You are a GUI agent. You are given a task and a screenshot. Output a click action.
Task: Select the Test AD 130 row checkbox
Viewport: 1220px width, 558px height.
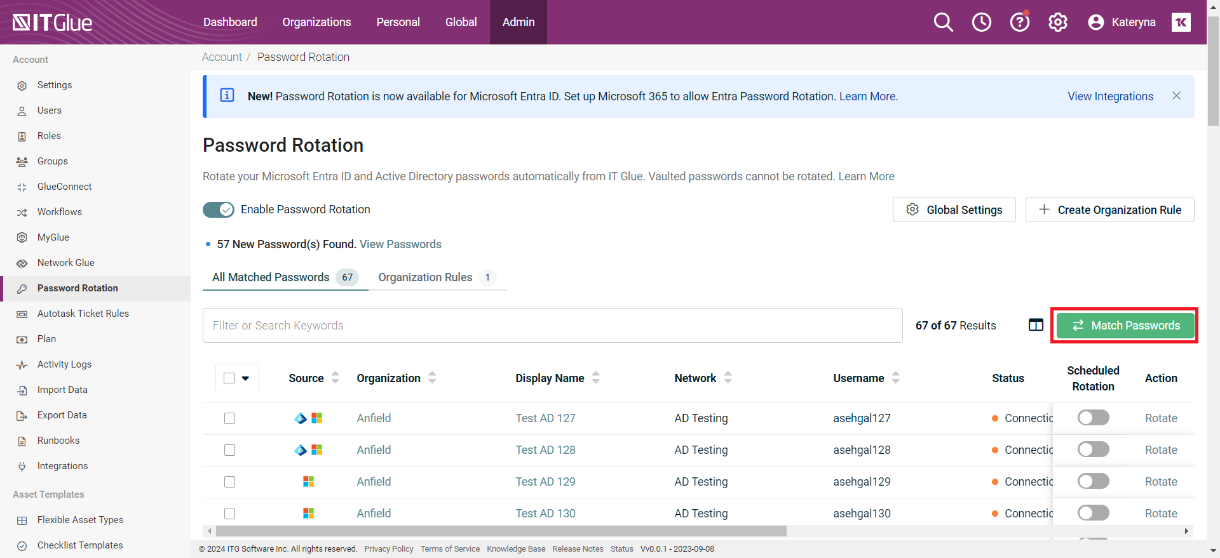pos(229,514)
